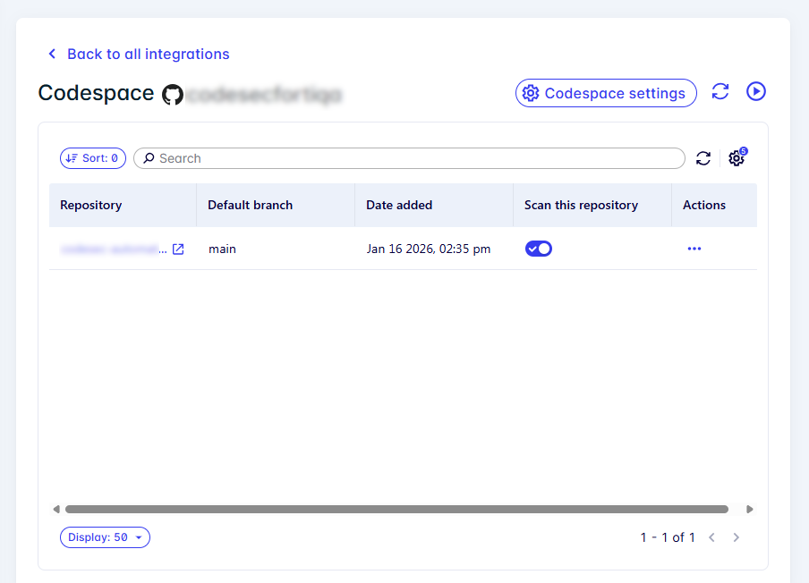
Task: Click the Codespace page title
Action: [x=96, y=93]
